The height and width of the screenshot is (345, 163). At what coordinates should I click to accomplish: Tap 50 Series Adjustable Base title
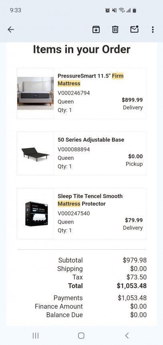[91, 140]
